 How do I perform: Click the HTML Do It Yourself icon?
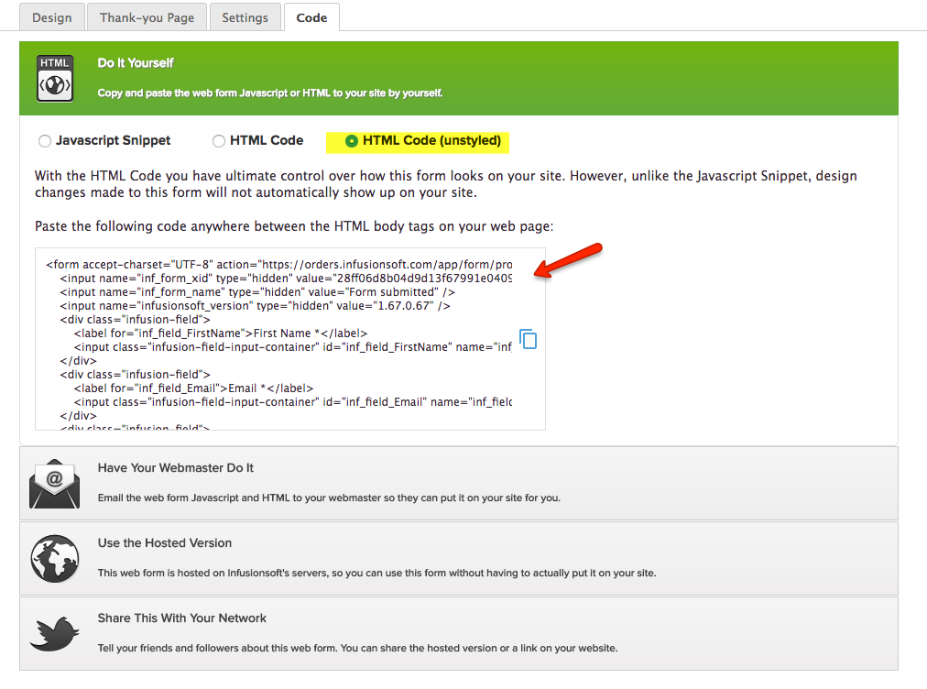coord(55,78)
